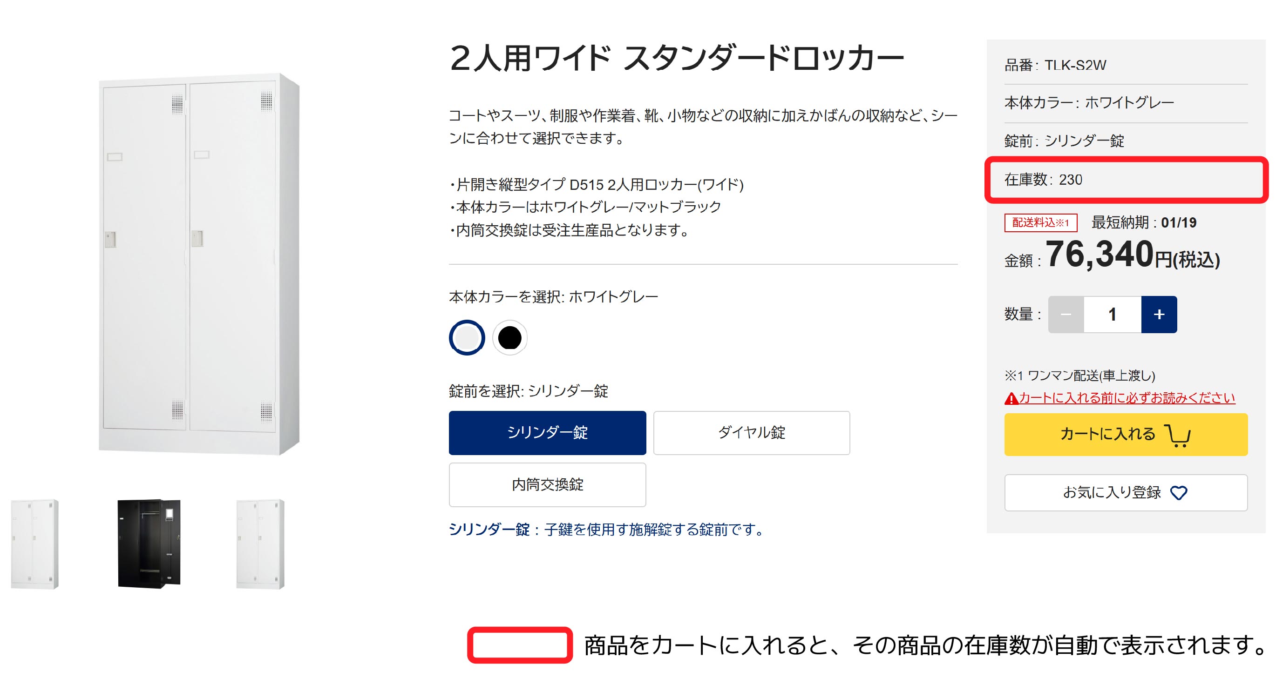Select the black body color swatch

[510, 338]
